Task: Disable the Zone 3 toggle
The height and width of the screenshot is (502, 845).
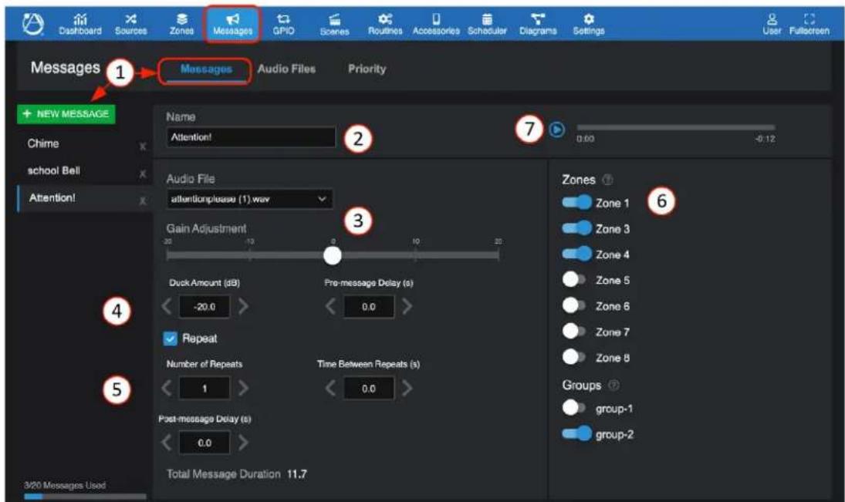Action: pos(576,228)
